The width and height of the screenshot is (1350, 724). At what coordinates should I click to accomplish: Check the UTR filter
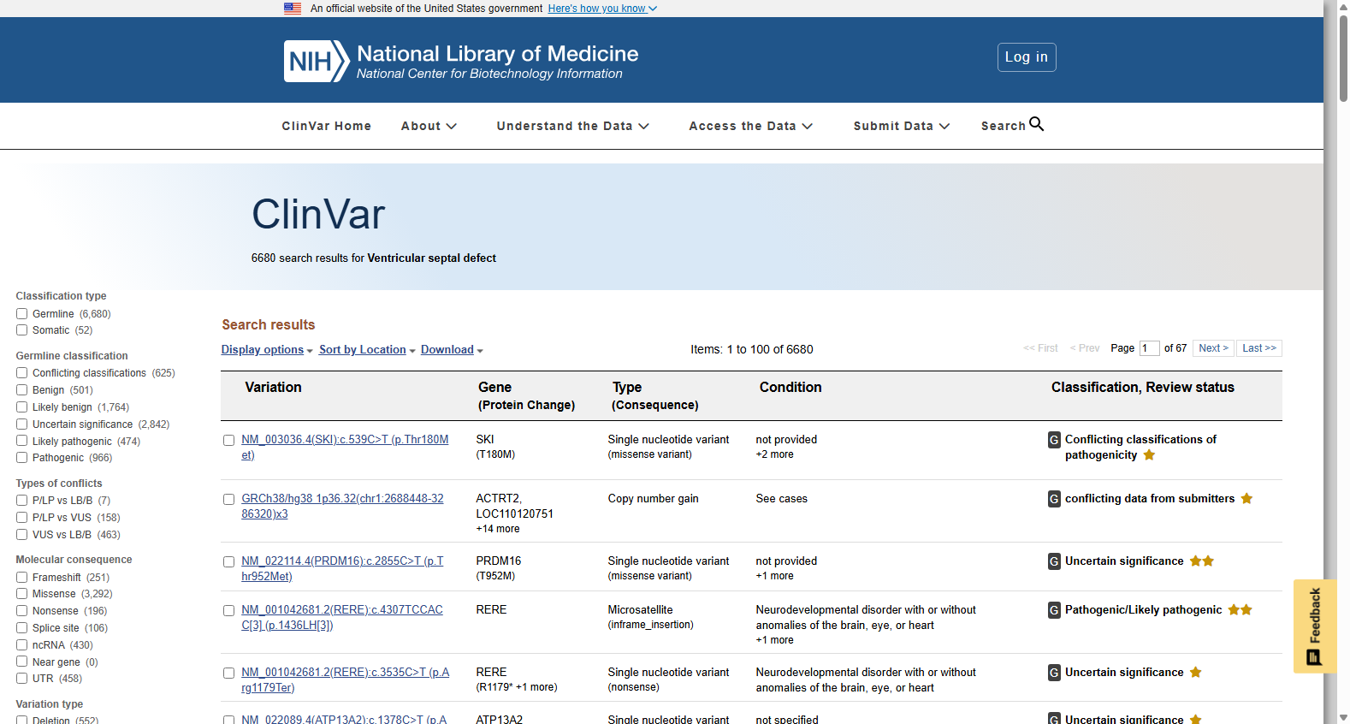22,679
